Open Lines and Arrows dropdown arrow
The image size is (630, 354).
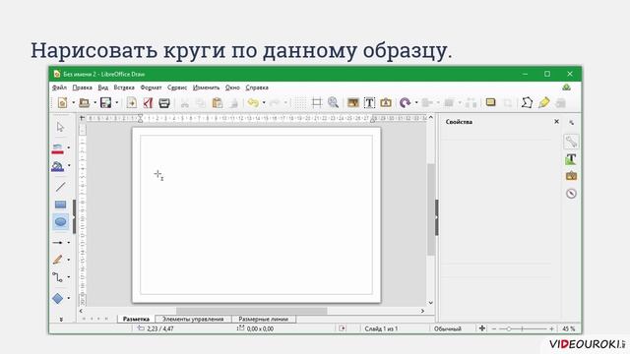(69, 243)
